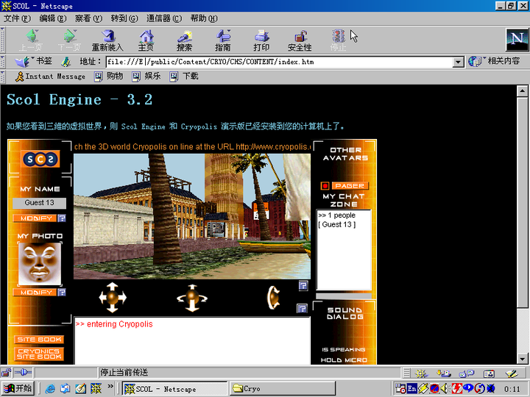Screen dimensions: 530x397
Task: Click the Reload (重新装入) toolbar icon
Action: coord(107,40)
